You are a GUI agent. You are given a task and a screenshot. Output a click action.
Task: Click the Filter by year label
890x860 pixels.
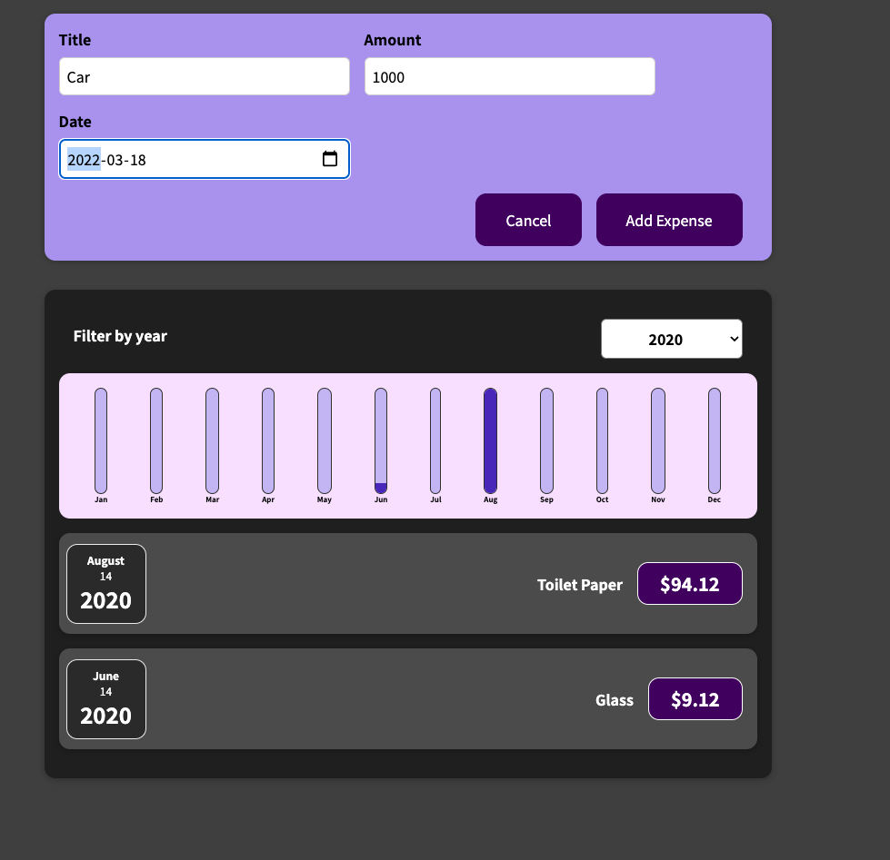point(120,336)
